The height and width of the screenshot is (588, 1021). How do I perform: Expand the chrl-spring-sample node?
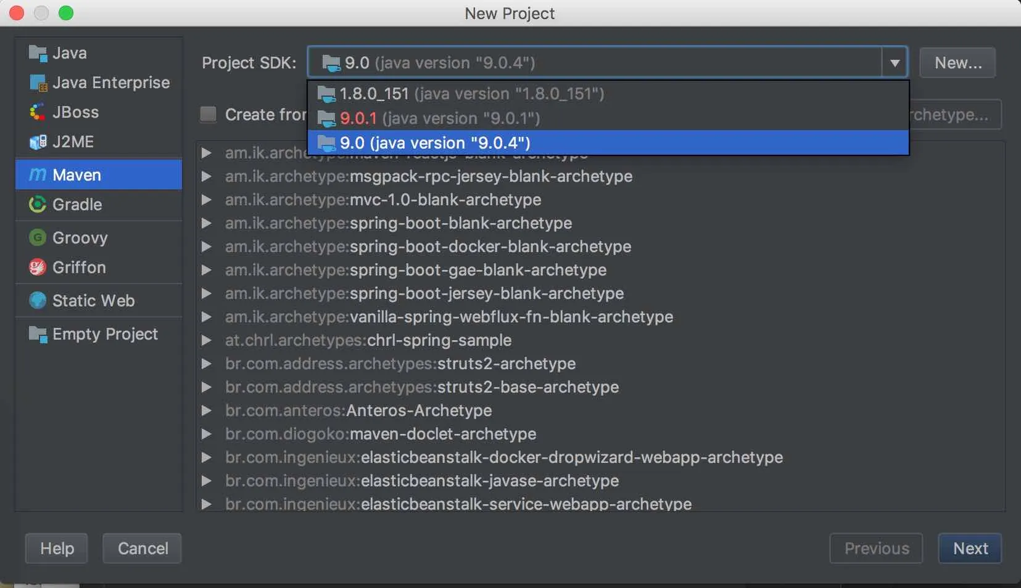[x=207, y=340]
